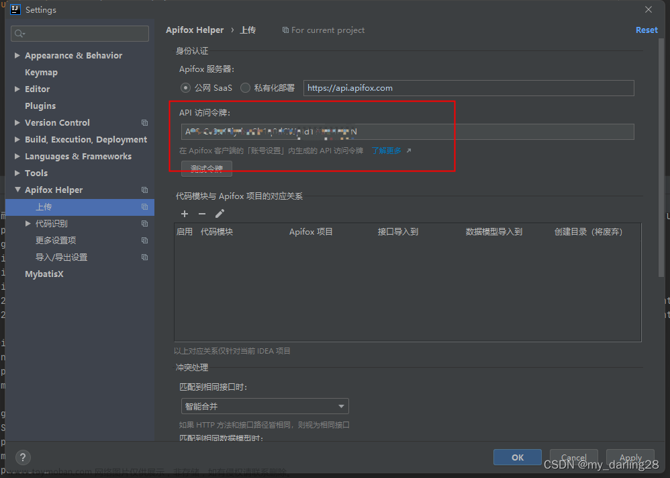Click the Apifox Helper breadcrumb
Viewport: 670px width, 478px height.
click(195, 30)
